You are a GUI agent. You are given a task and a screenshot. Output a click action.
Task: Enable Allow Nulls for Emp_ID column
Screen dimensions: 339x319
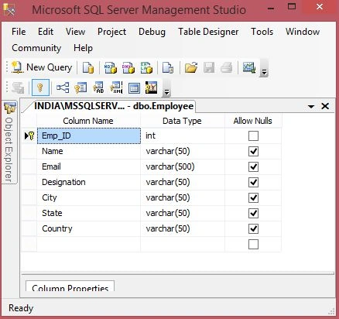[253, 135]
